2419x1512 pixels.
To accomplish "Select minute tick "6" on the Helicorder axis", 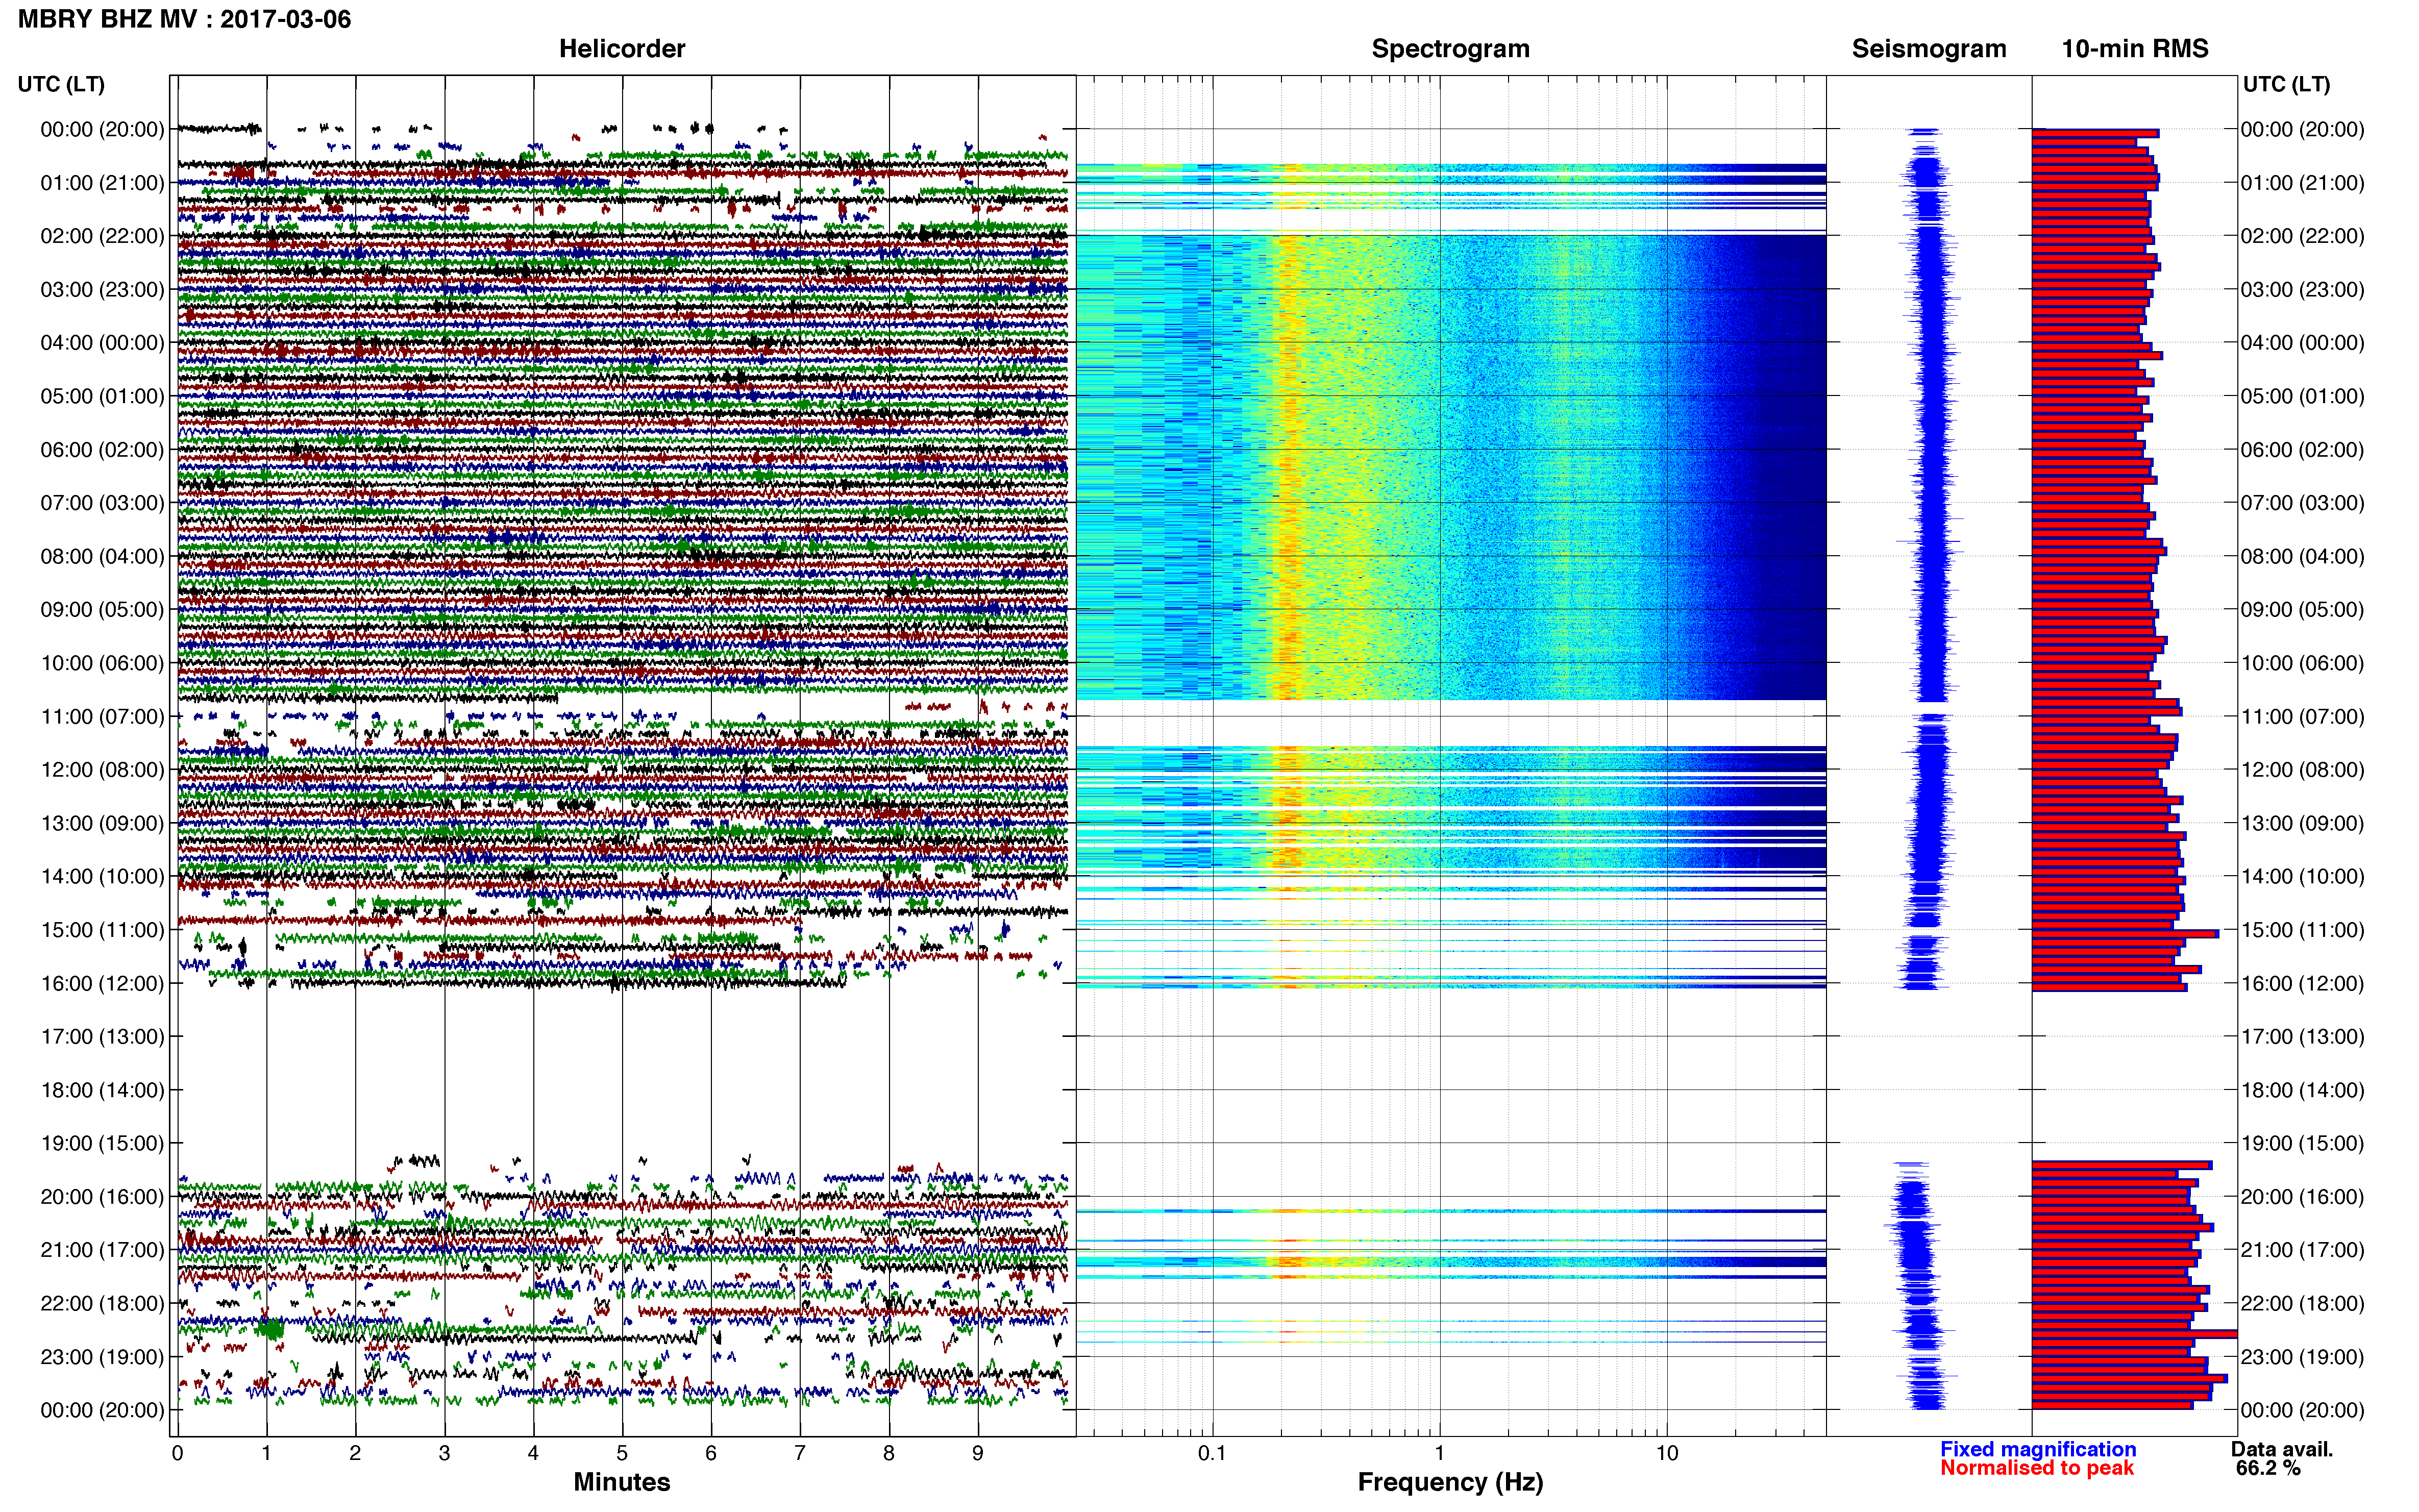I will [x=711, y=1454].
